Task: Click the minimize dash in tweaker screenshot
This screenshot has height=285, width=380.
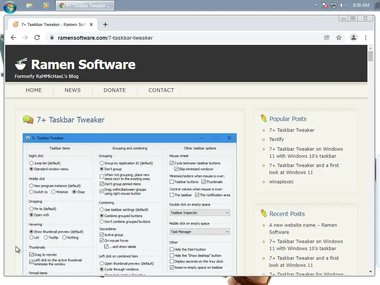Action: 202,138
